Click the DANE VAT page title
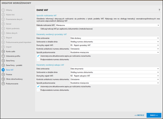The width and height of the screenshot is (163, 119). pyautogui.click(x=42, y=10)
